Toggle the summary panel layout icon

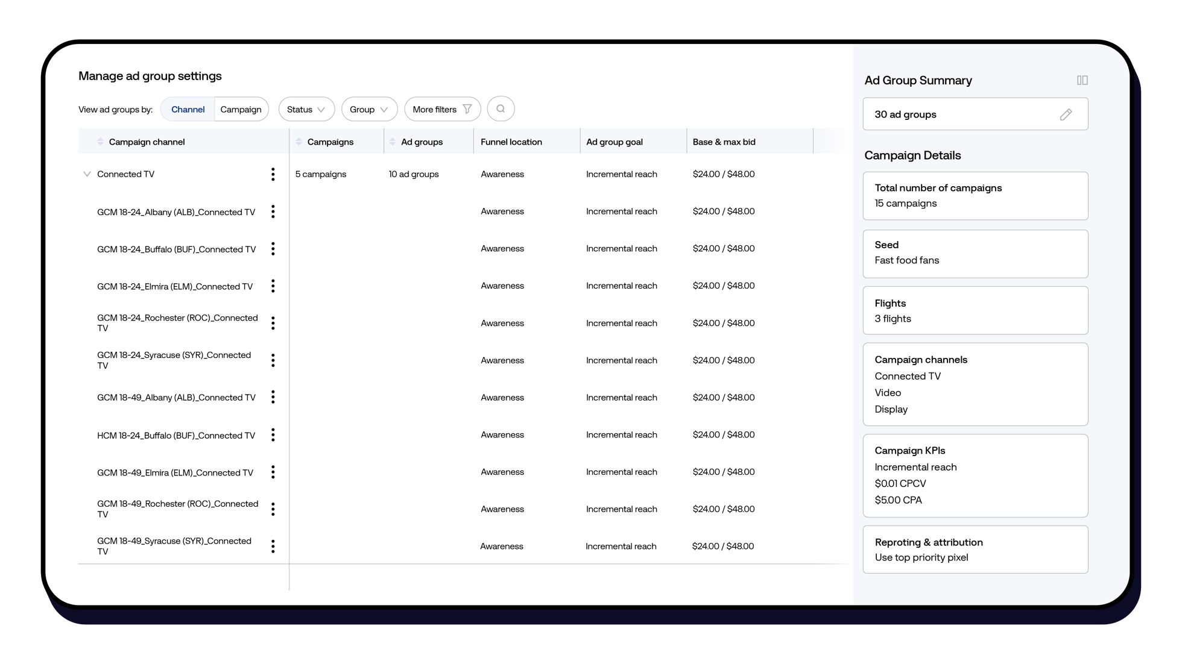pos(1082,80)
